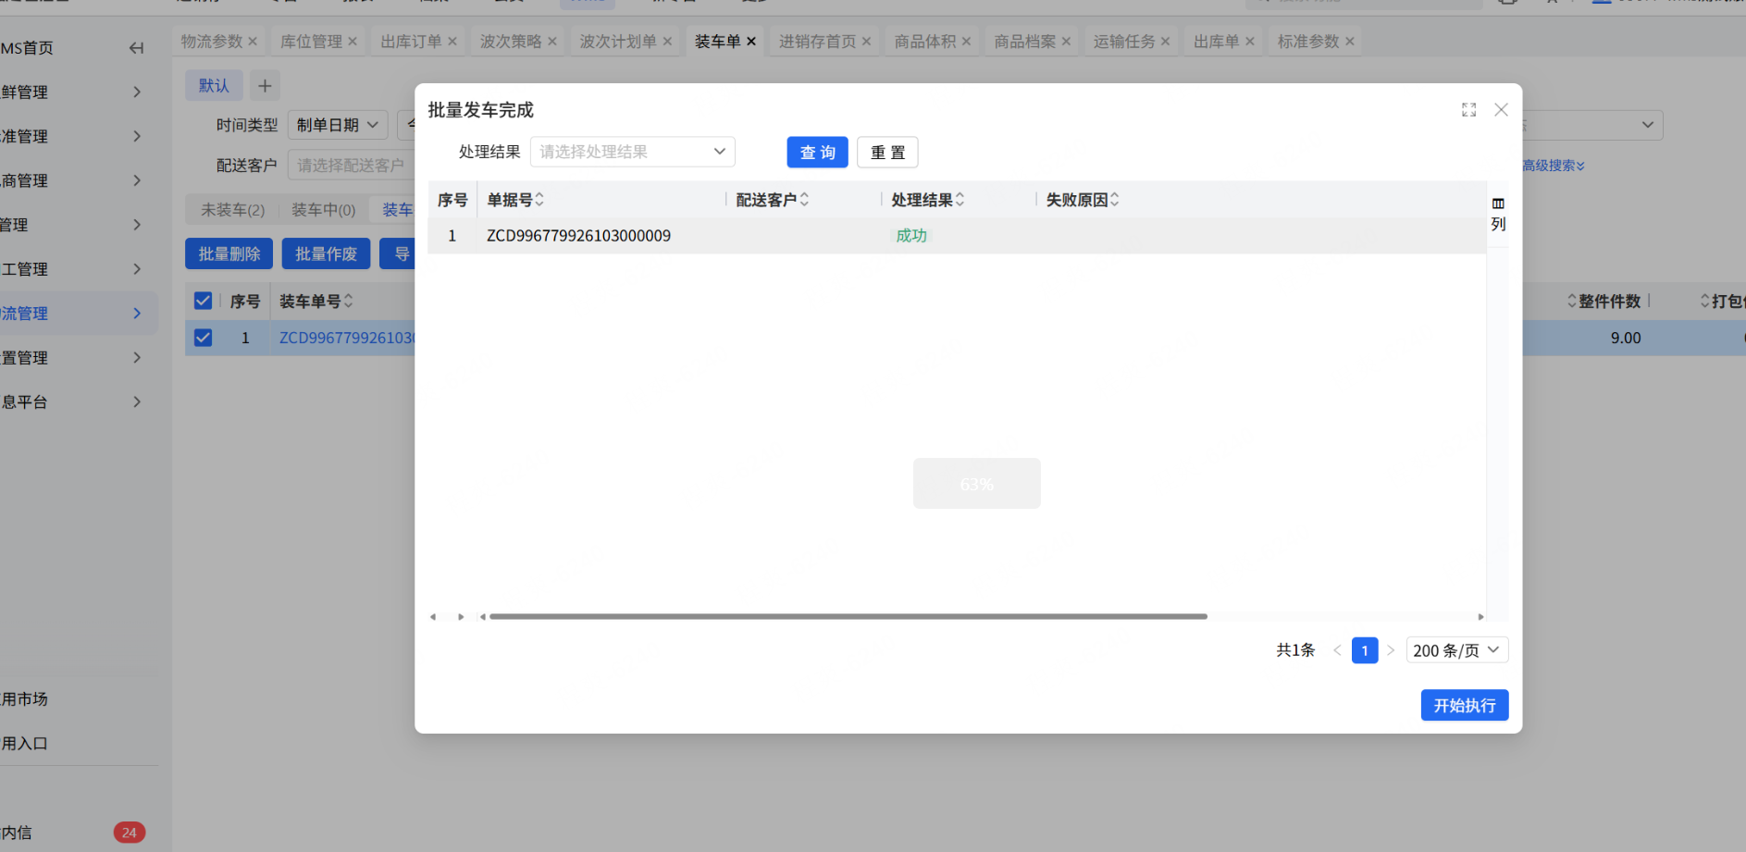Close the 出库单 tab
The height and width of the screenshot is (852, 1746).
1250,42
